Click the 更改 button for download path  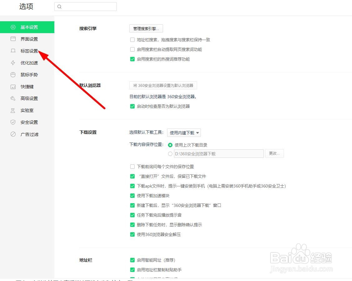click(x=274, y=153)
